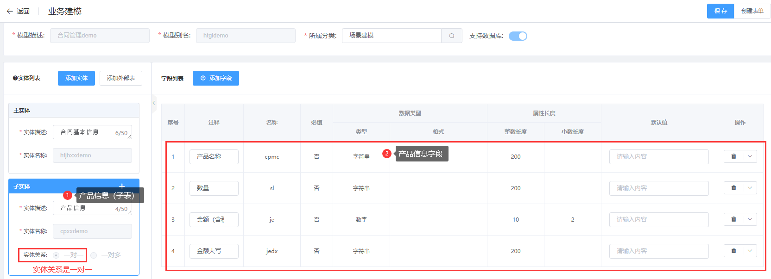This screenshot has height=279, width=771.
Task: Click the back arrow icon
Action: (x=10, y=11)
